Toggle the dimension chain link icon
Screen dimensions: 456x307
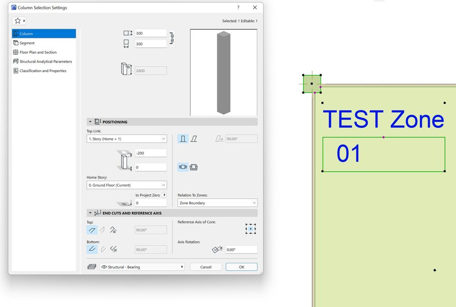click(172, 38)
